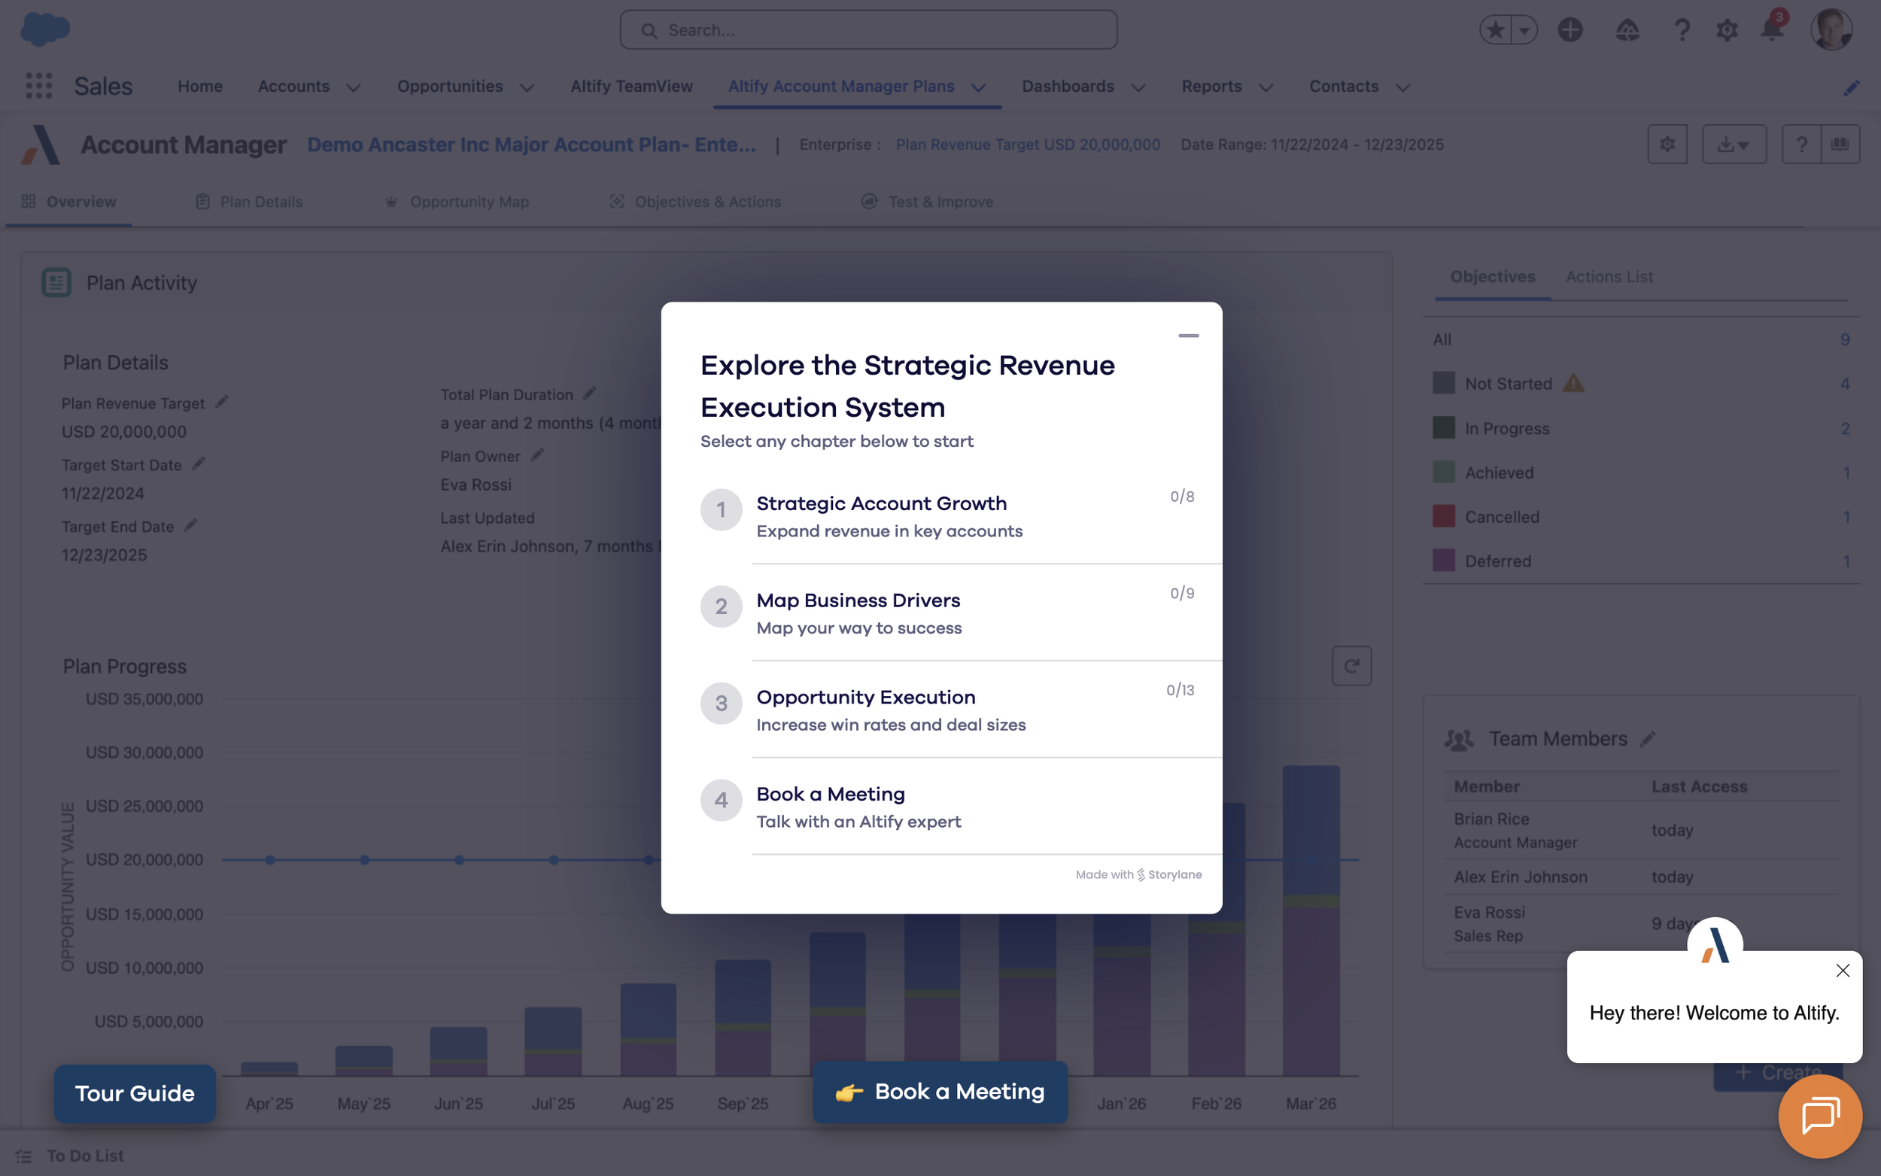1881x1176 pixels.
Task: Click the Plan Revenue Target USD 20,000,000 link
Action: [x=1028, y=144]
